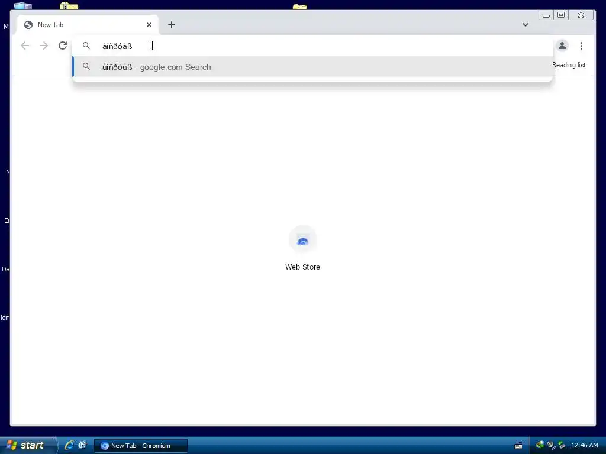This screenshot has height=454, width=606.
Task: Open the Web Store shortcut
Action: pos(302,248)
